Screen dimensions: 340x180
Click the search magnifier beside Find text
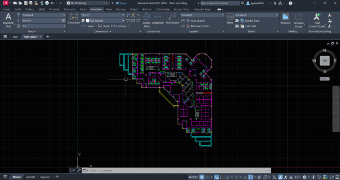point(63,20)
